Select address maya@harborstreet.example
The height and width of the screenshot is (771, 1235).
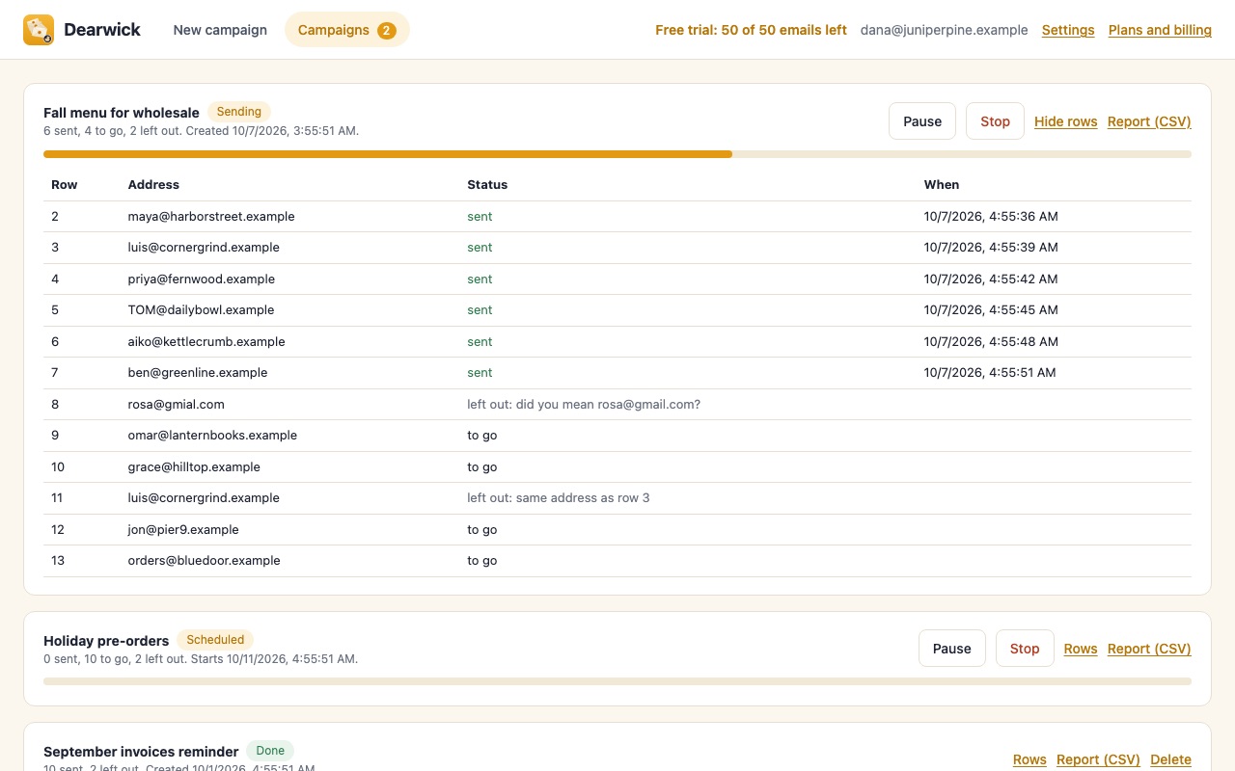click(211, 216)
